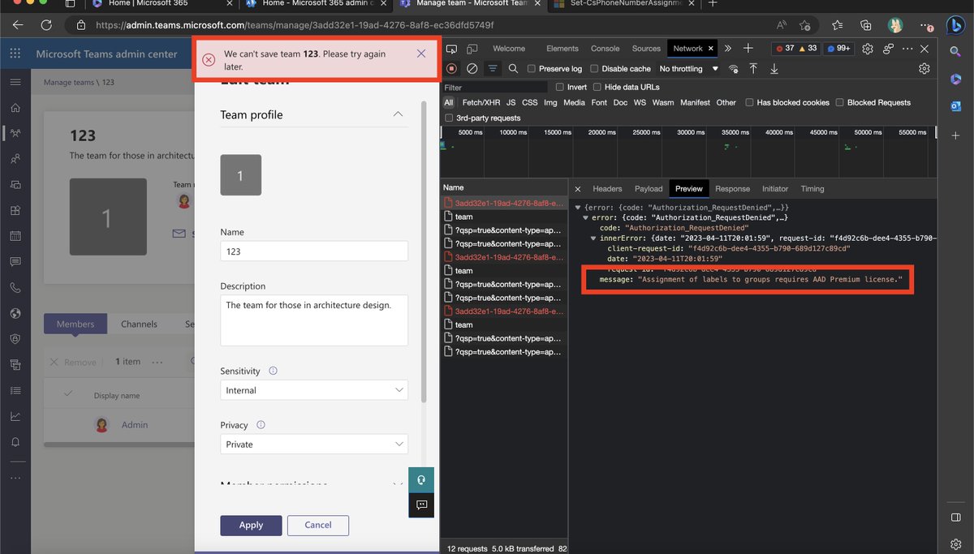Collapse the innerError node in Preview
The image size is (974, 554).
click(593, 238)
